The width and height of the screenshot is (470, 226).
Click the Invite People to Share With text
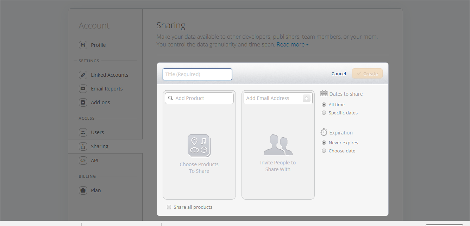(x=278, y=166)
